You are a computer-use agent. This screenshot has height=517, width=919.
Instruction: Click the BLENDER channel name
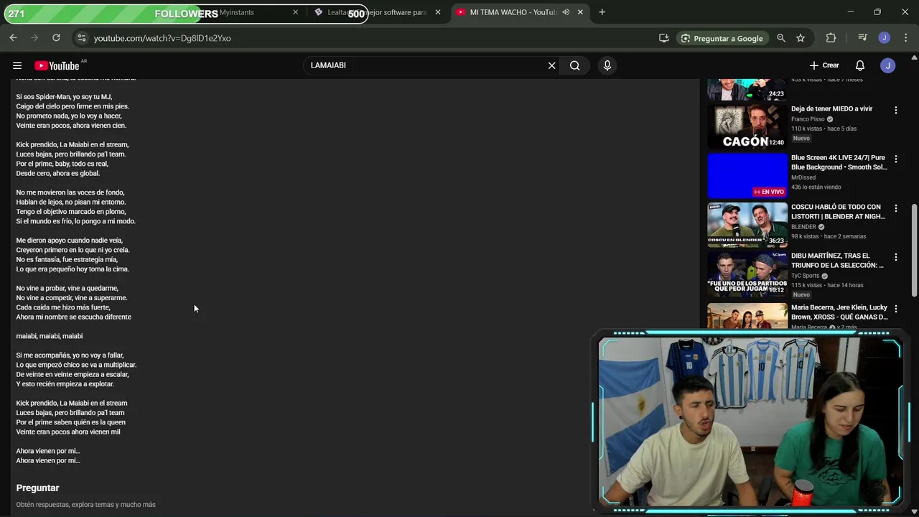803,227
